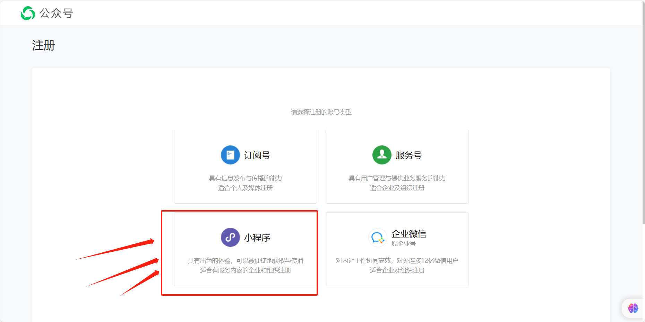Select the 小程序 account type title

pyautogui.click(x=257, y=238)
